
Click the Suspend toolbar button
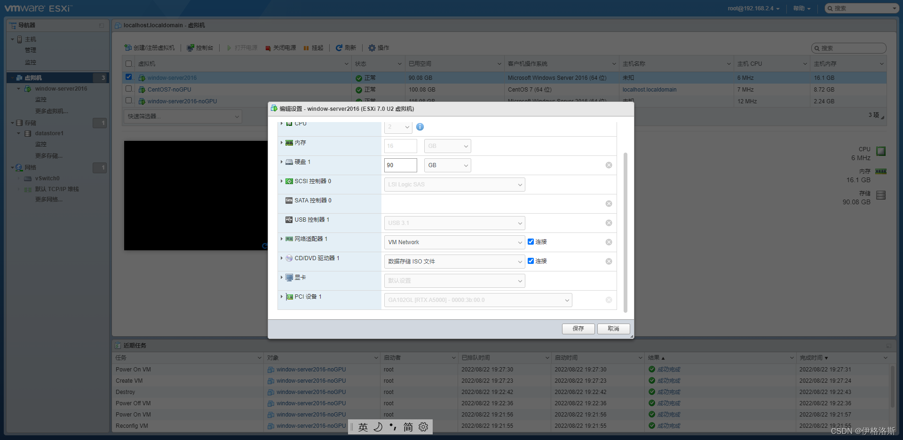(x=314, y=48)
